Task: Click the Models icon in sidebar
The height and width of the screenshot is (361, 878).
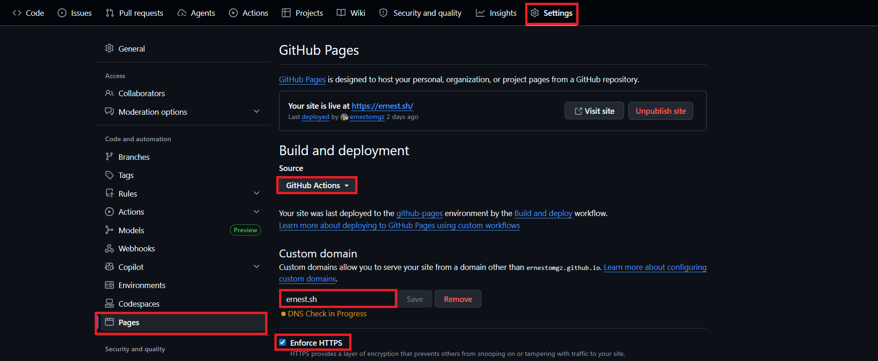Action: (x=110, y=230)
